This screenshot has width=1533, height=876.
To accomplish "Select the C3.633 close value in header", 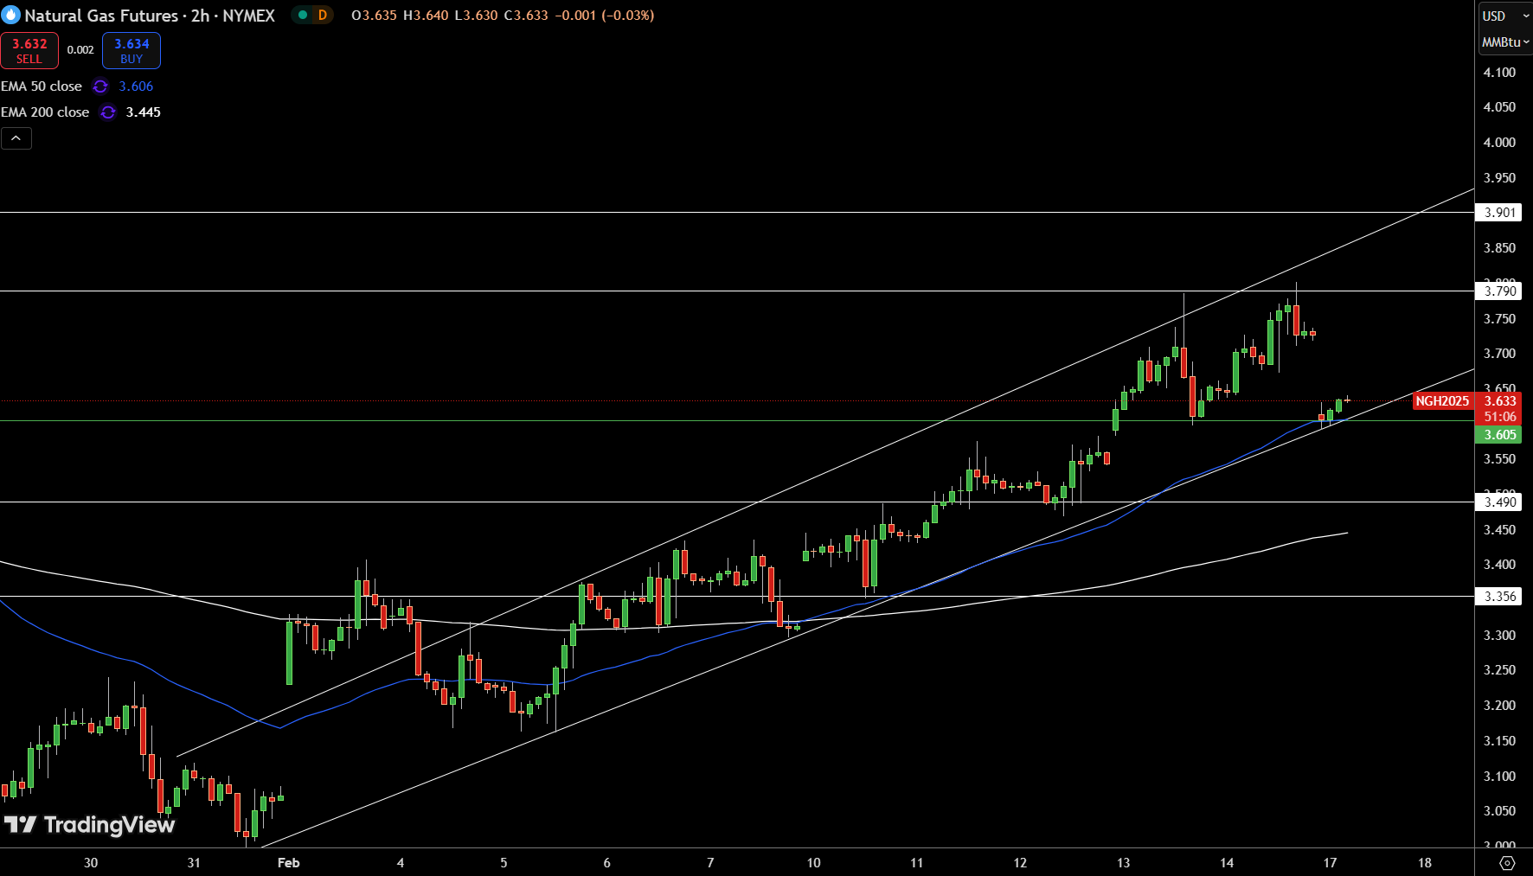I will 526,16.
